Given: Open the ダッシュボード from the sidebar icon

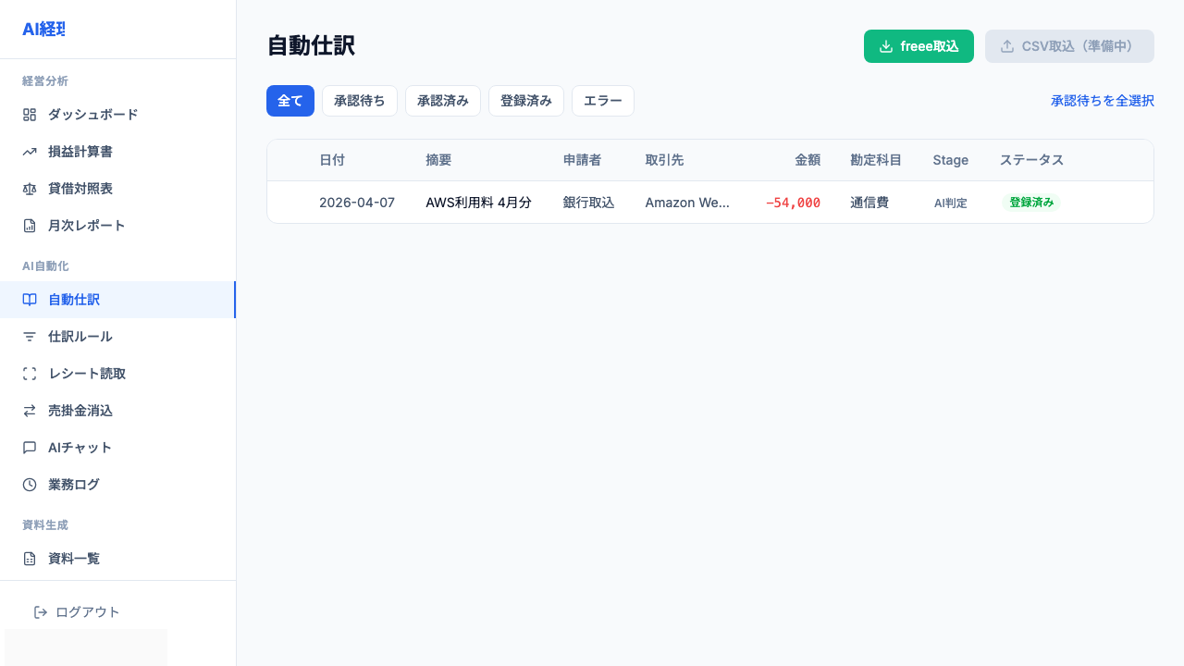Looking at the screenshot, I should point(30,114).
